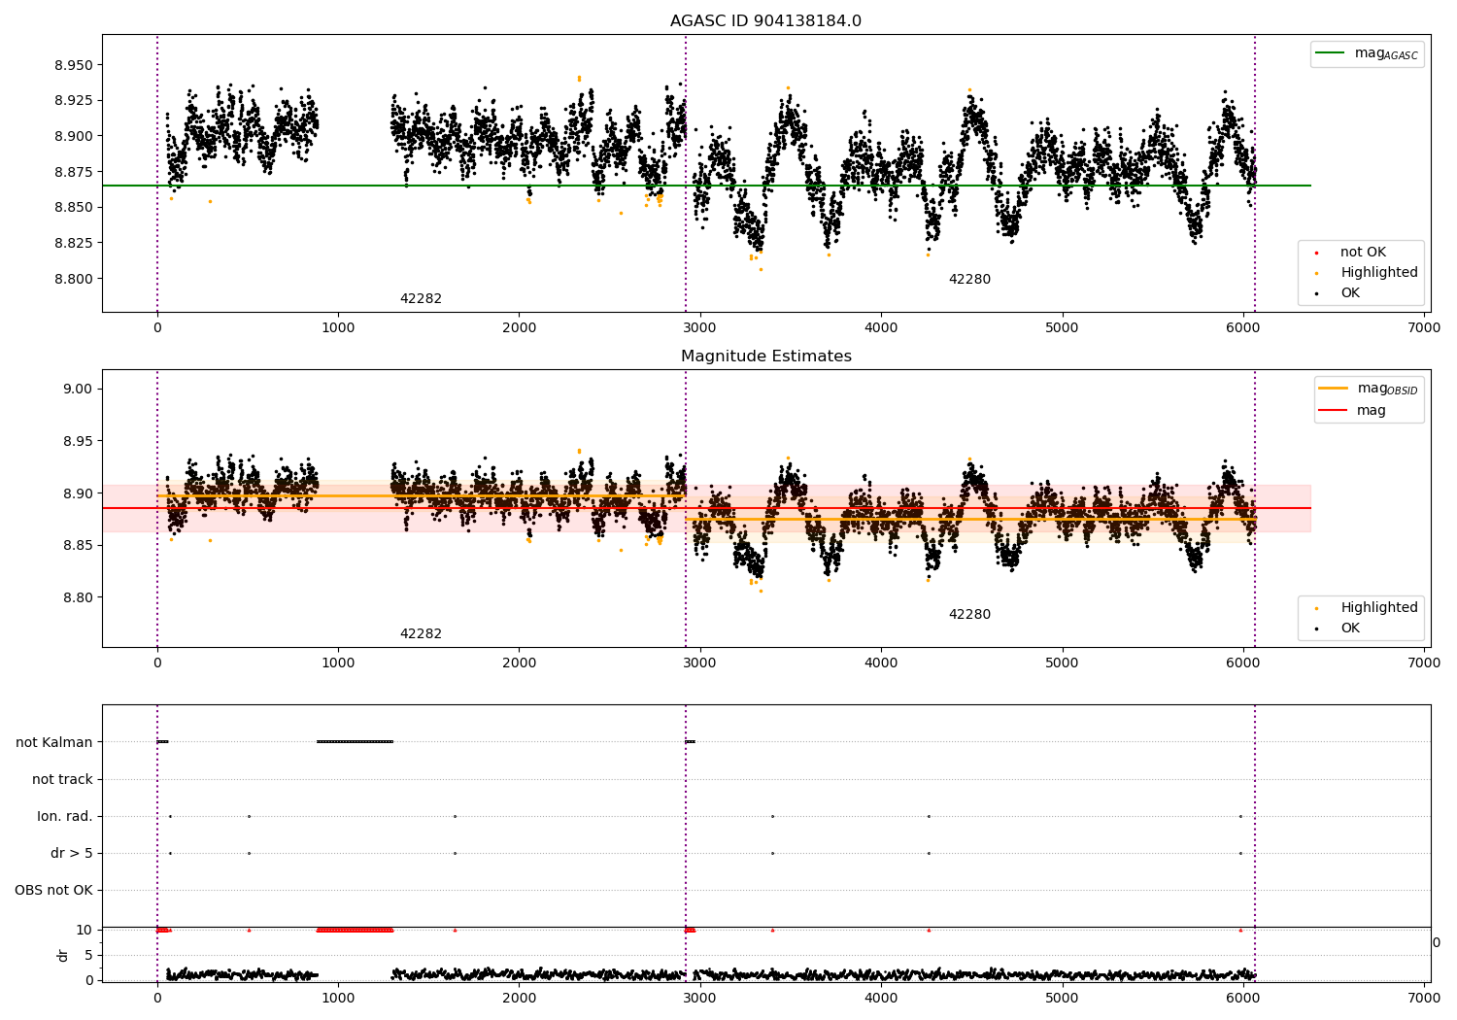Click y-axis tick 8.875
Screen dimensions: 1457x1020
point(74,172)
